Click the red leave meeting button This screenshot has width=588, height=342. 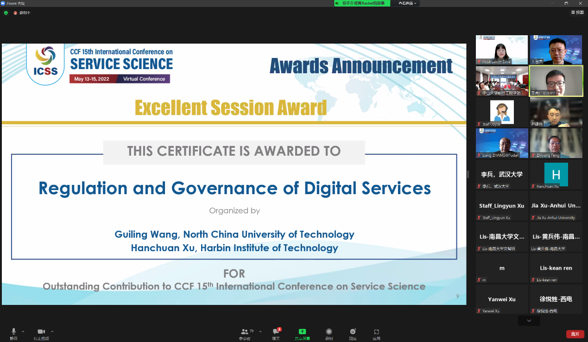[575, 334]
